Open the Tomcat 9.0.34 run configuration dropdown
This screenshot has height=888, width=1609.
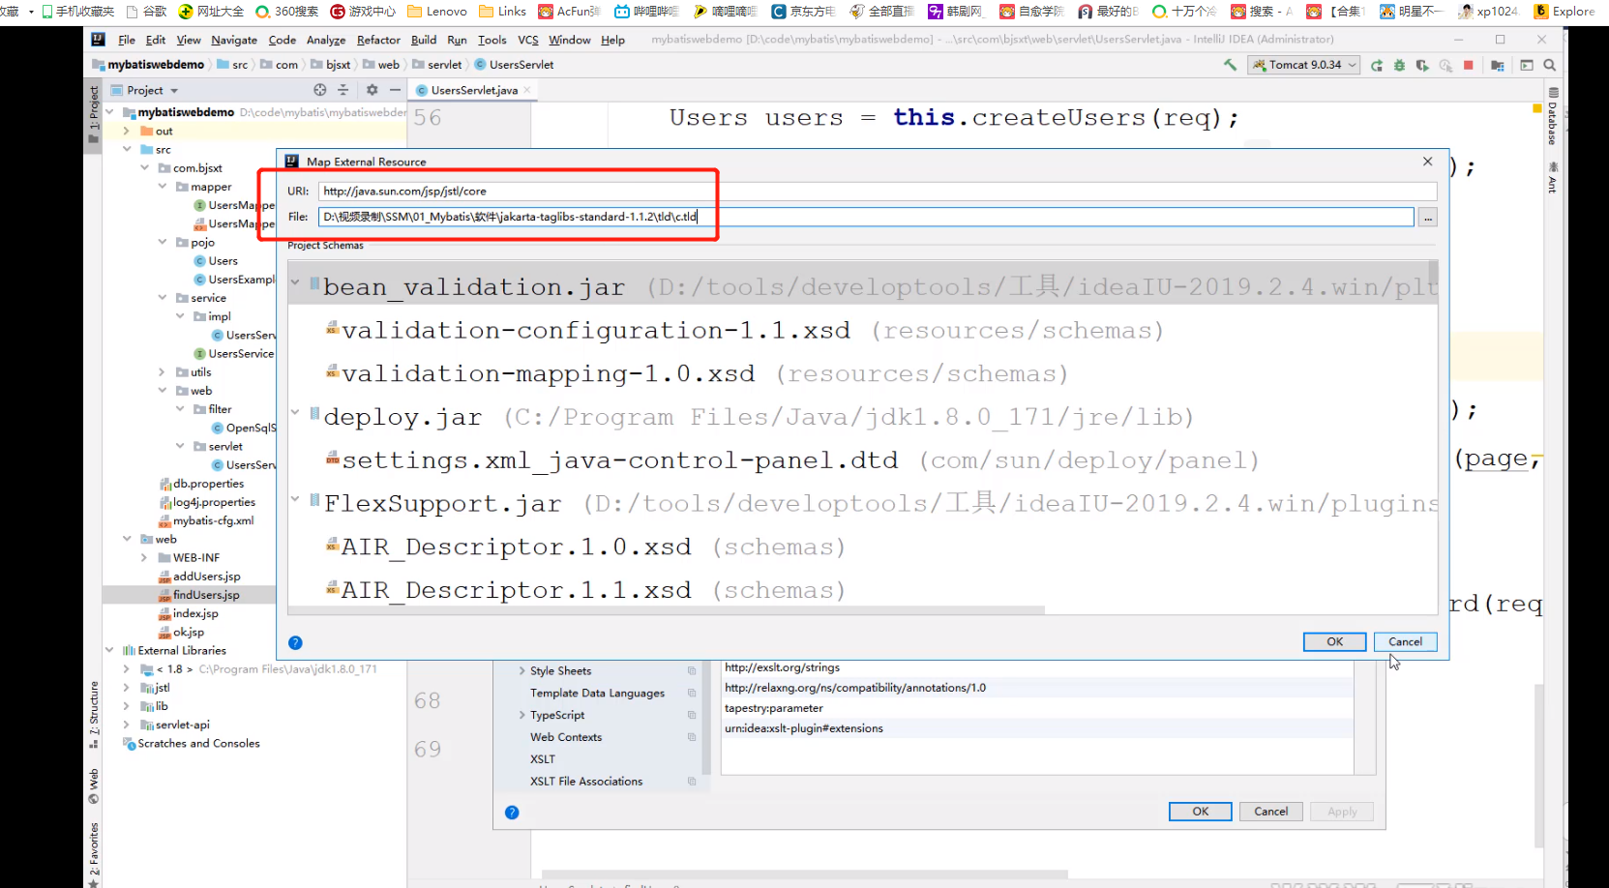coord(1304,65)
